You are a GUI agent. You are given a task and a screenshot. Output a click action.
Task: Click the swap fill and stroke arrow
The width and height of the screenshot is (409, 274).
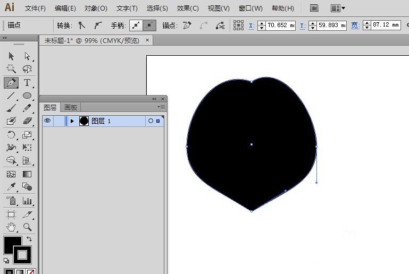pyautogui.click(x=29, y=239)
